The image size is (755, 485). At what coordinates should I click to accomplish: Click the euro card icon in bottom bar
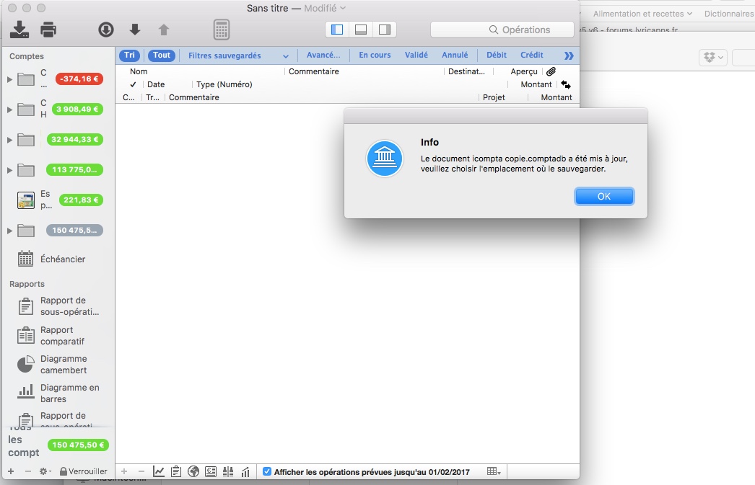pyautogui.click(x=211, y=471)
